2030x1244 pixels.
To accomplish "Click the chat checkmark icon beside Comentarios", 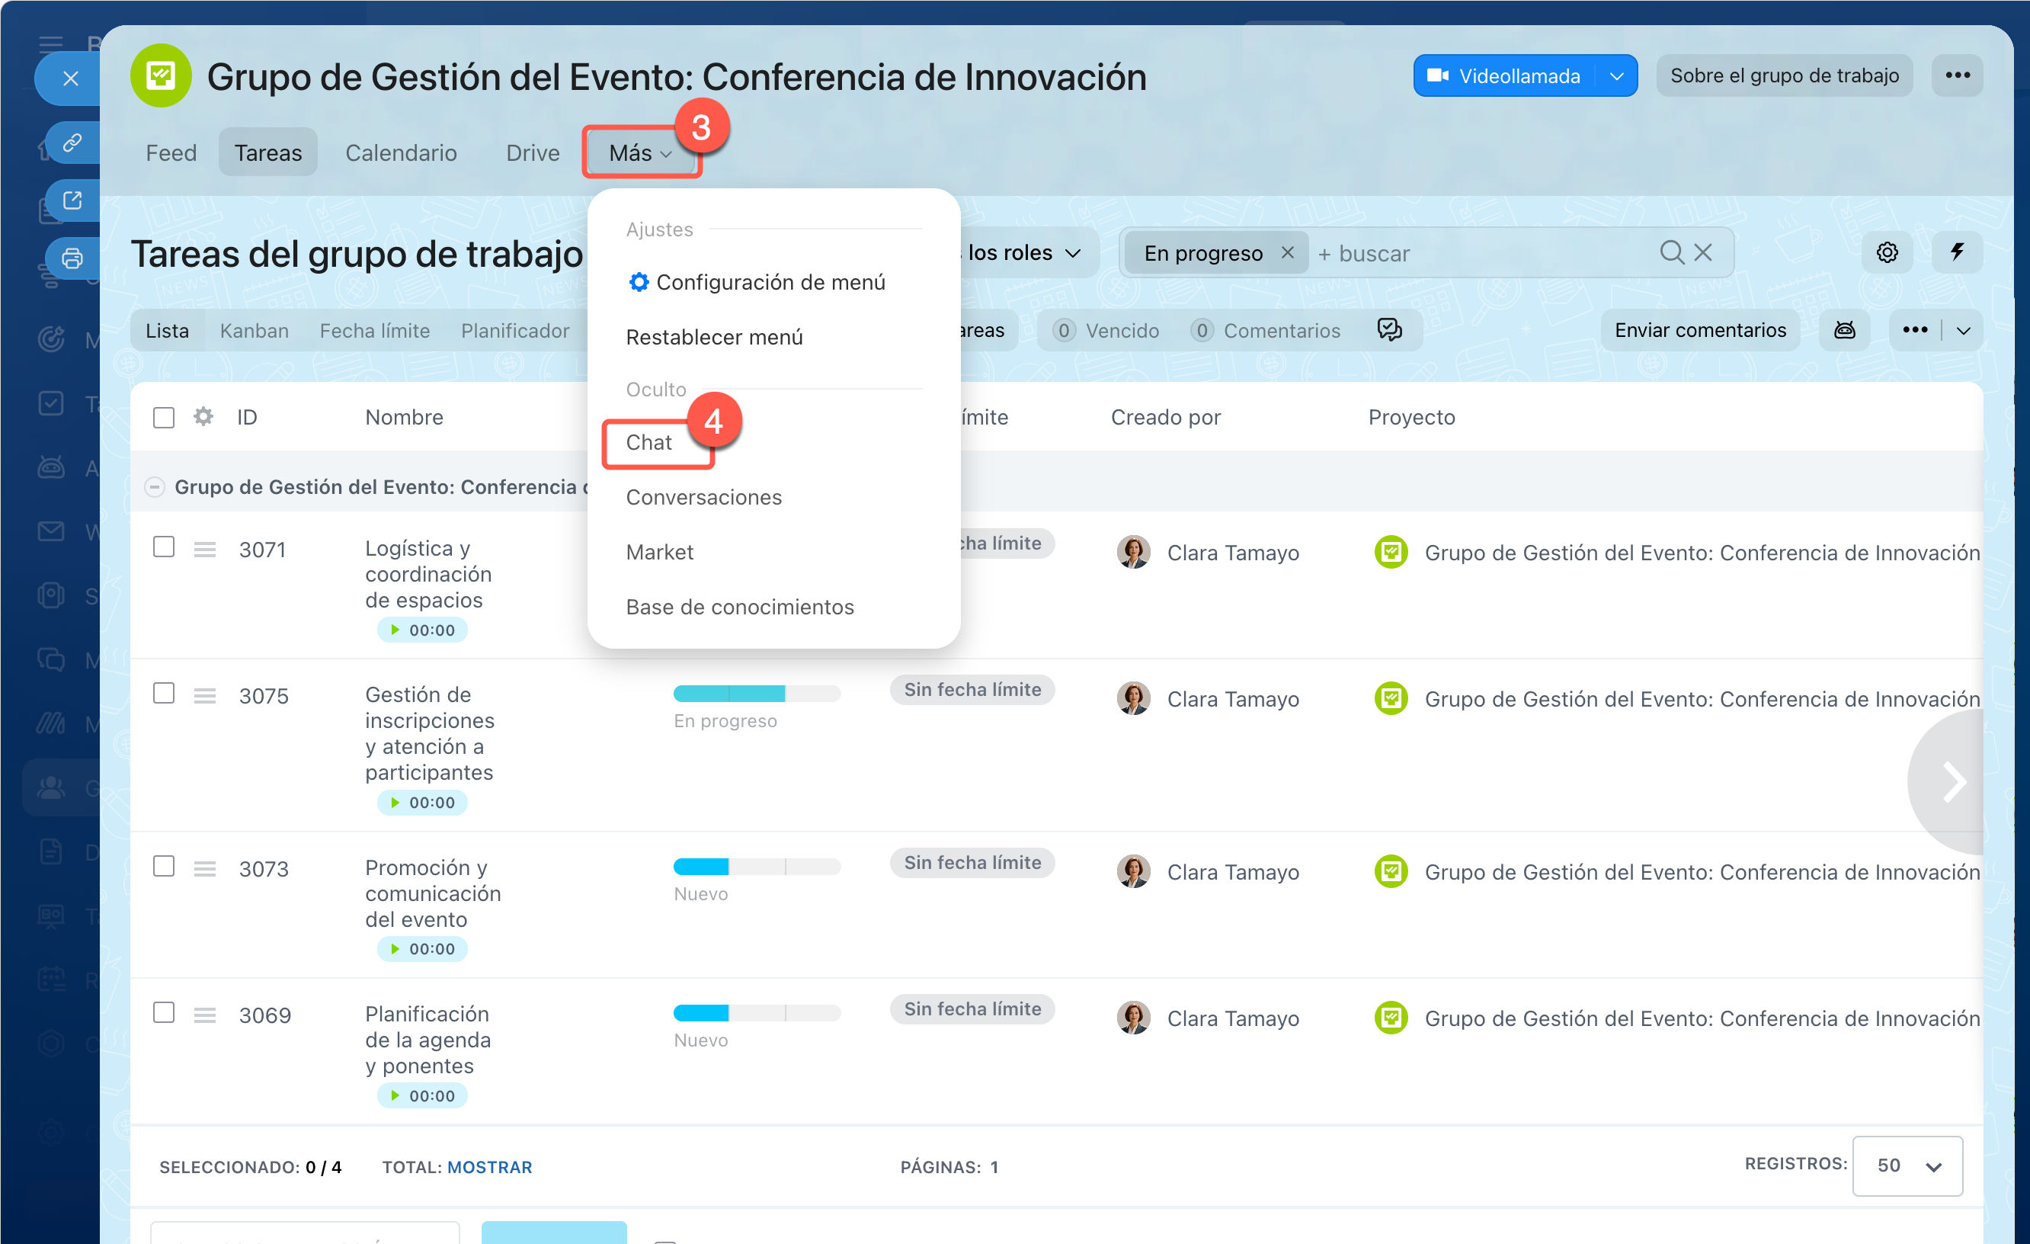I will pos(1389,330).
